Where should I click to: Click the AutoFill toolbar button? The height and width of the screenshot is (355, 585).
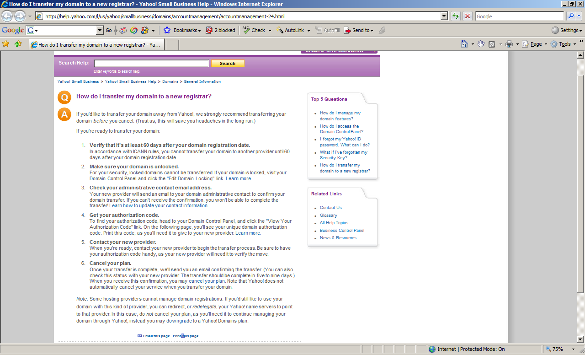pos(327,30)
